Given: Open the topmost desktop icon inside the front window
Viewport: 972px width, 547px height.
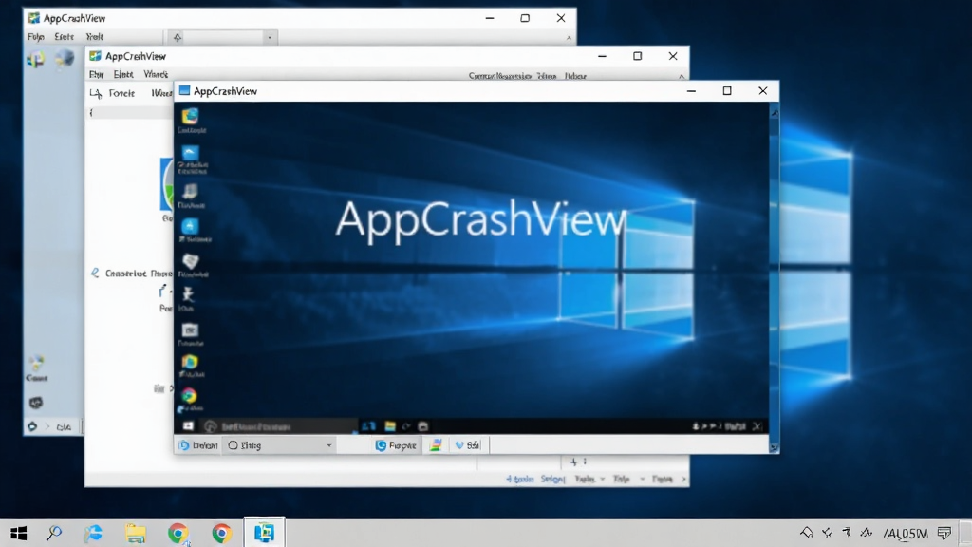Looking at the screenshot, I should point(190,116).
